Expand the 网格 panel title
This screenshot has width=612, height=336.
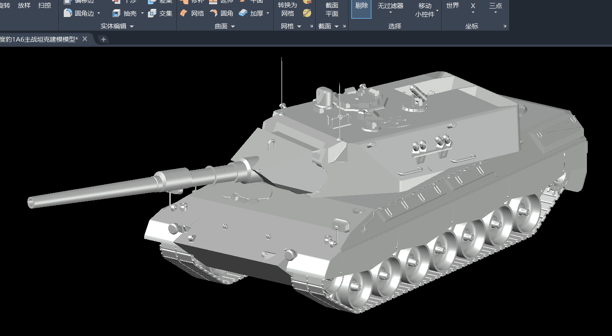(x=291, y=26)
